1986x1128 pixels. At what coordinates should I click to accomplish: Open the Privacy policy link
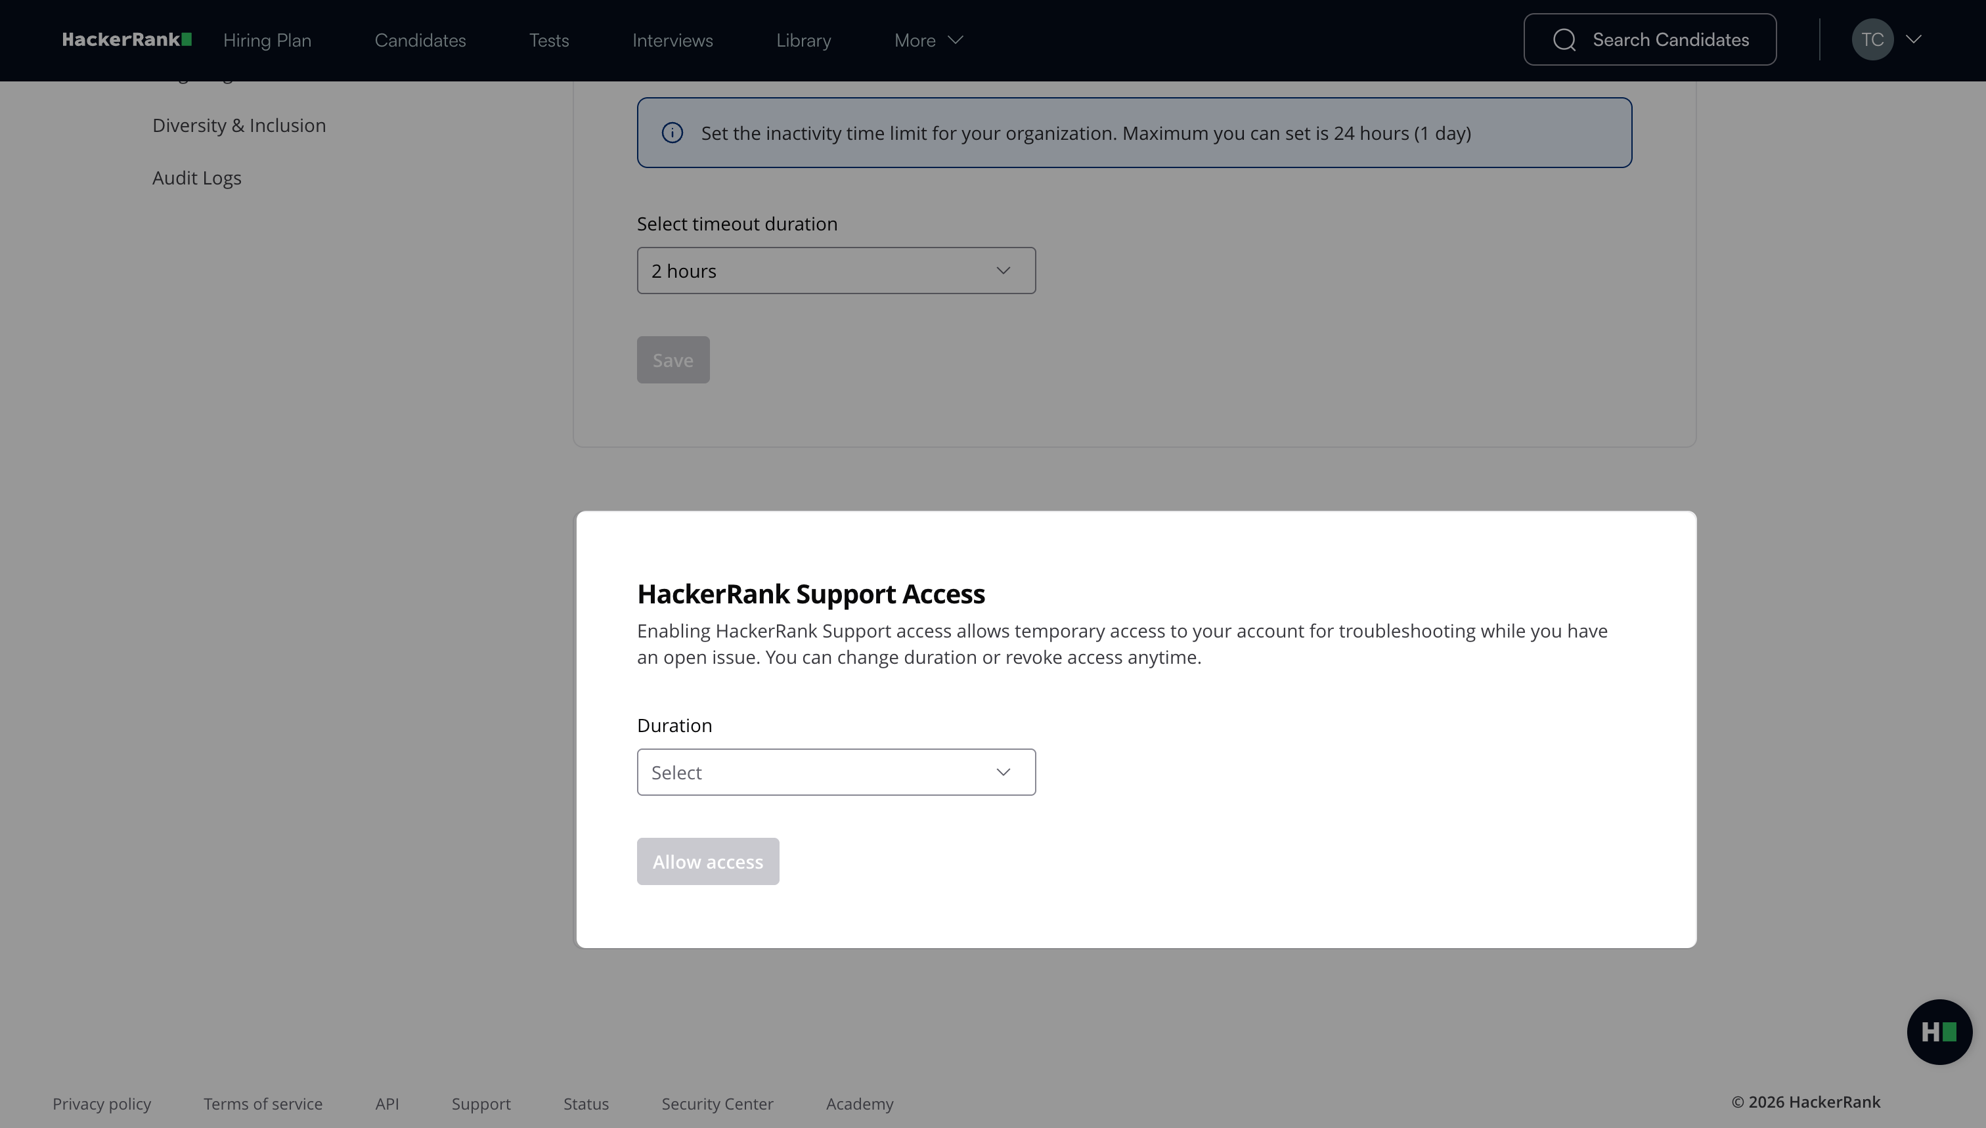(x=102, y=1104)
